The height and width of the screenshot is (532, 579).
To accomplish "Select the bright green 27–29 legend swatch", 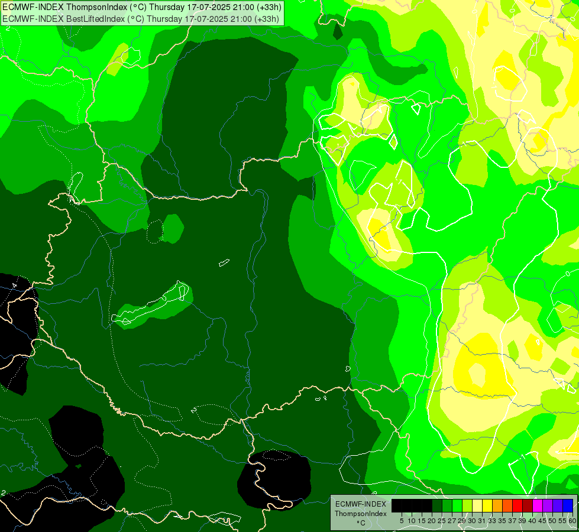I will [x=457, y=506].
